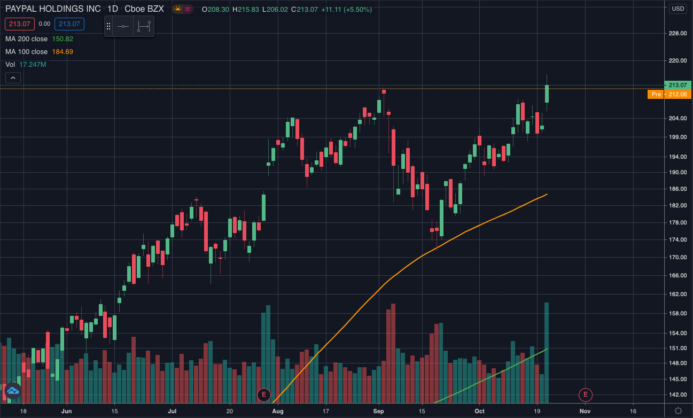Select the Vol indicator legend label
This screenshot has width=693, height=418.
[10, 65]
